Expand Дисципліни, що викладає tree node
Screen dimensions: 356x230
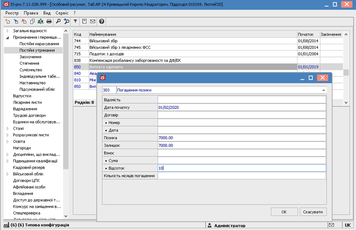pos(7,154)
